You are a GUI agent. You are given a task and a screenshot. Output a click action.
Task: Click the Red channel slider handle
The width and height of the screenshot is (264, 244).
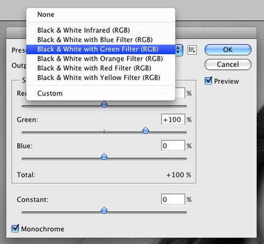104,104
